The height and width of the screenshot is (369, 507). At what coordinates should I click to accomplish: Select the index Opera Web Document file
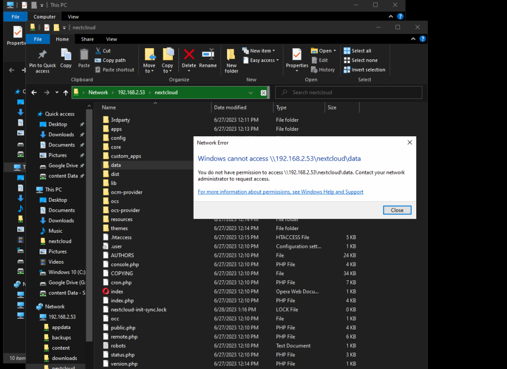117,291
